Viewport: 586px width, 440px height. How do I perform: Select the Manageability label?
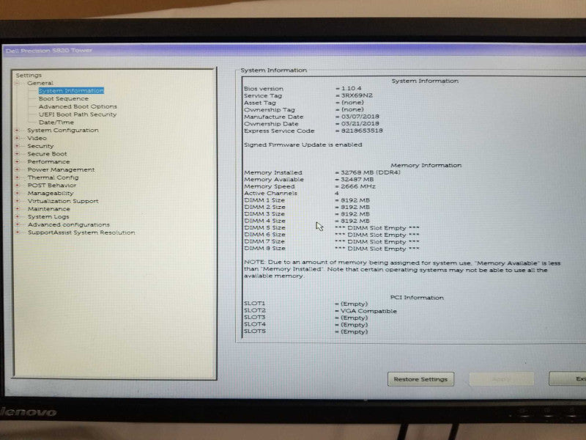click(51, 193)
